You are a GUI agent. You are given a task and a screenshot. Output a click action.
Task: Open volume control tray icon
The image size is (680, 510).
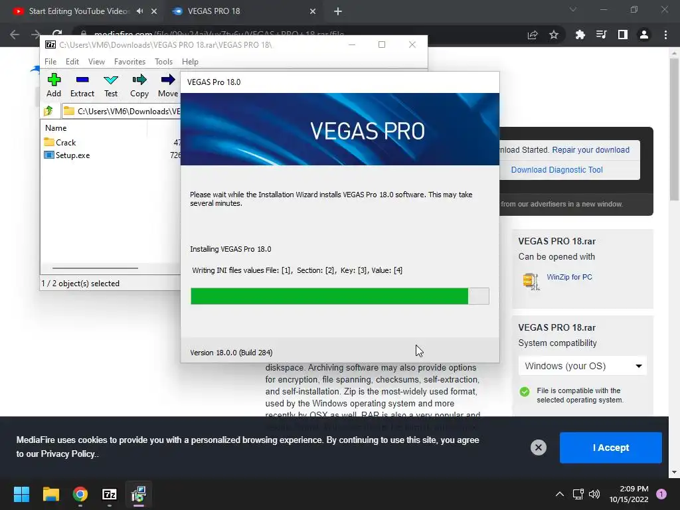click(x=594, y=494)
